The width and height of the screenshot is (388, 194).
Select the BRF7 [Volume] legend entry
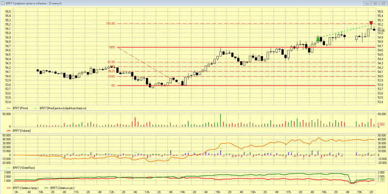tap(18, 131)
